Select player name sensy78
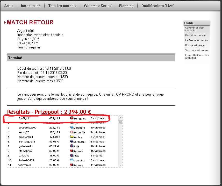The image size is (222, 186). tap(24, 132)
